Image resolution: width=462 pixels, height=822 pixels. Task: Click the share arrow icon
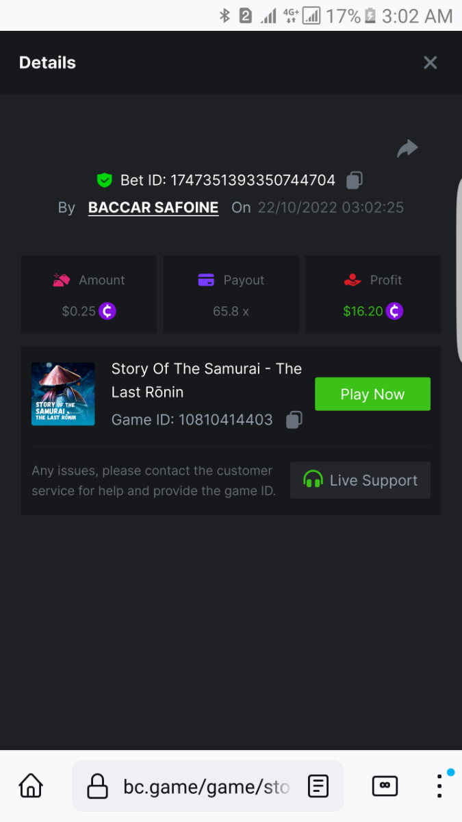[407, 148]
